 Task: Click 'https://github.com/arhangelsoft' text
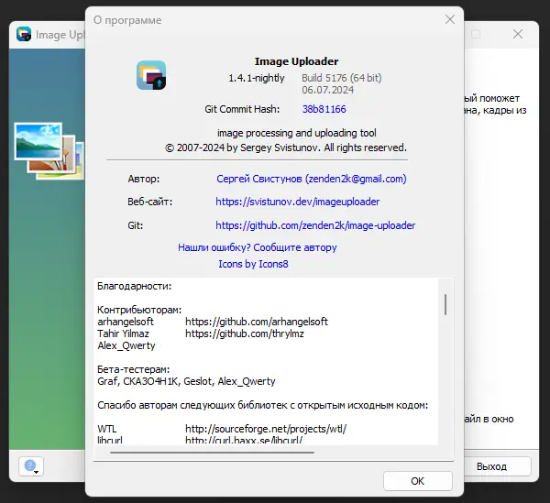pyautogui.click(x=257, y=322)
